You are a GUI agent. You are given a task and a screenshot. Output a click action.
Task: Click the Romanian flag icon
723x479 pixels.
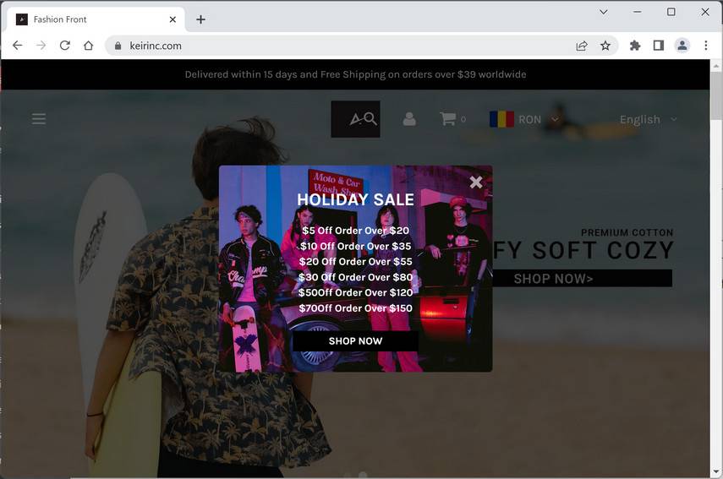click(501, 119)
